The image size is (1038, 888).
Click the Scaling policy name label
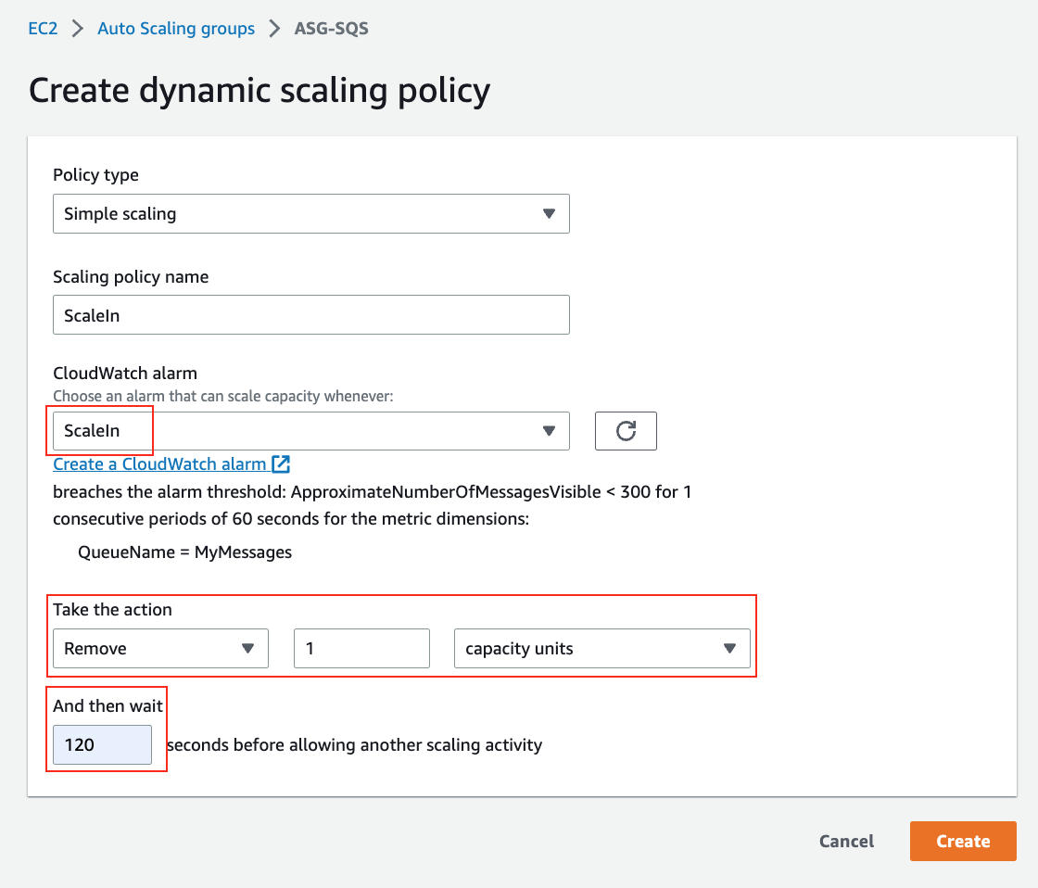(131, 277)
